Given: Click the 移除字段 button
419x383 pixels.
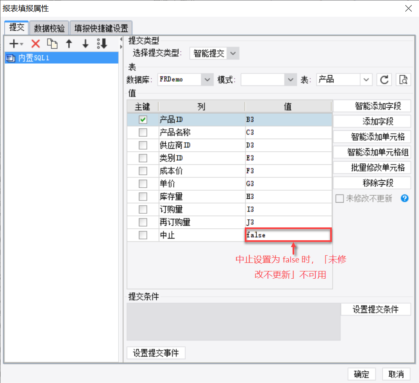Looking at the screenshot, I should [x=372, y=183].
